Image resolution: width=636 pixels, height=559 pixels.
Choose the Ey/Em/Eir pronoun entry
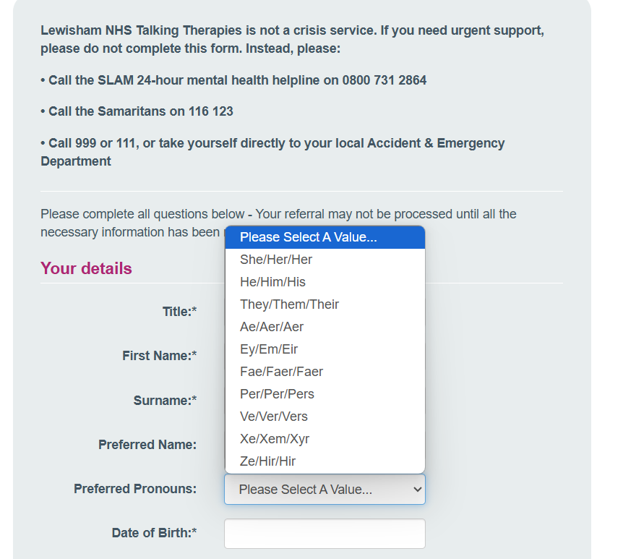(x=269, y=349)
